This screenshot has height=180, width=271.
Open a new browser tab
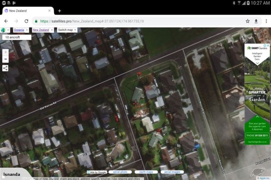pos(59,11)
